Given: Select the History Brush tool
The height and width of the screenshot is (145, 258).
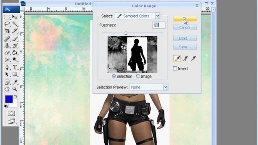Looking at the screenshot, I should click(x=15, y=46).
